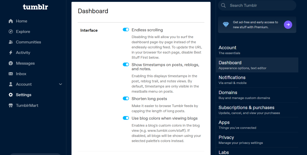
Task: Open Explore via the compass icon
Action: pyautogui.click(x=11, y=31)
